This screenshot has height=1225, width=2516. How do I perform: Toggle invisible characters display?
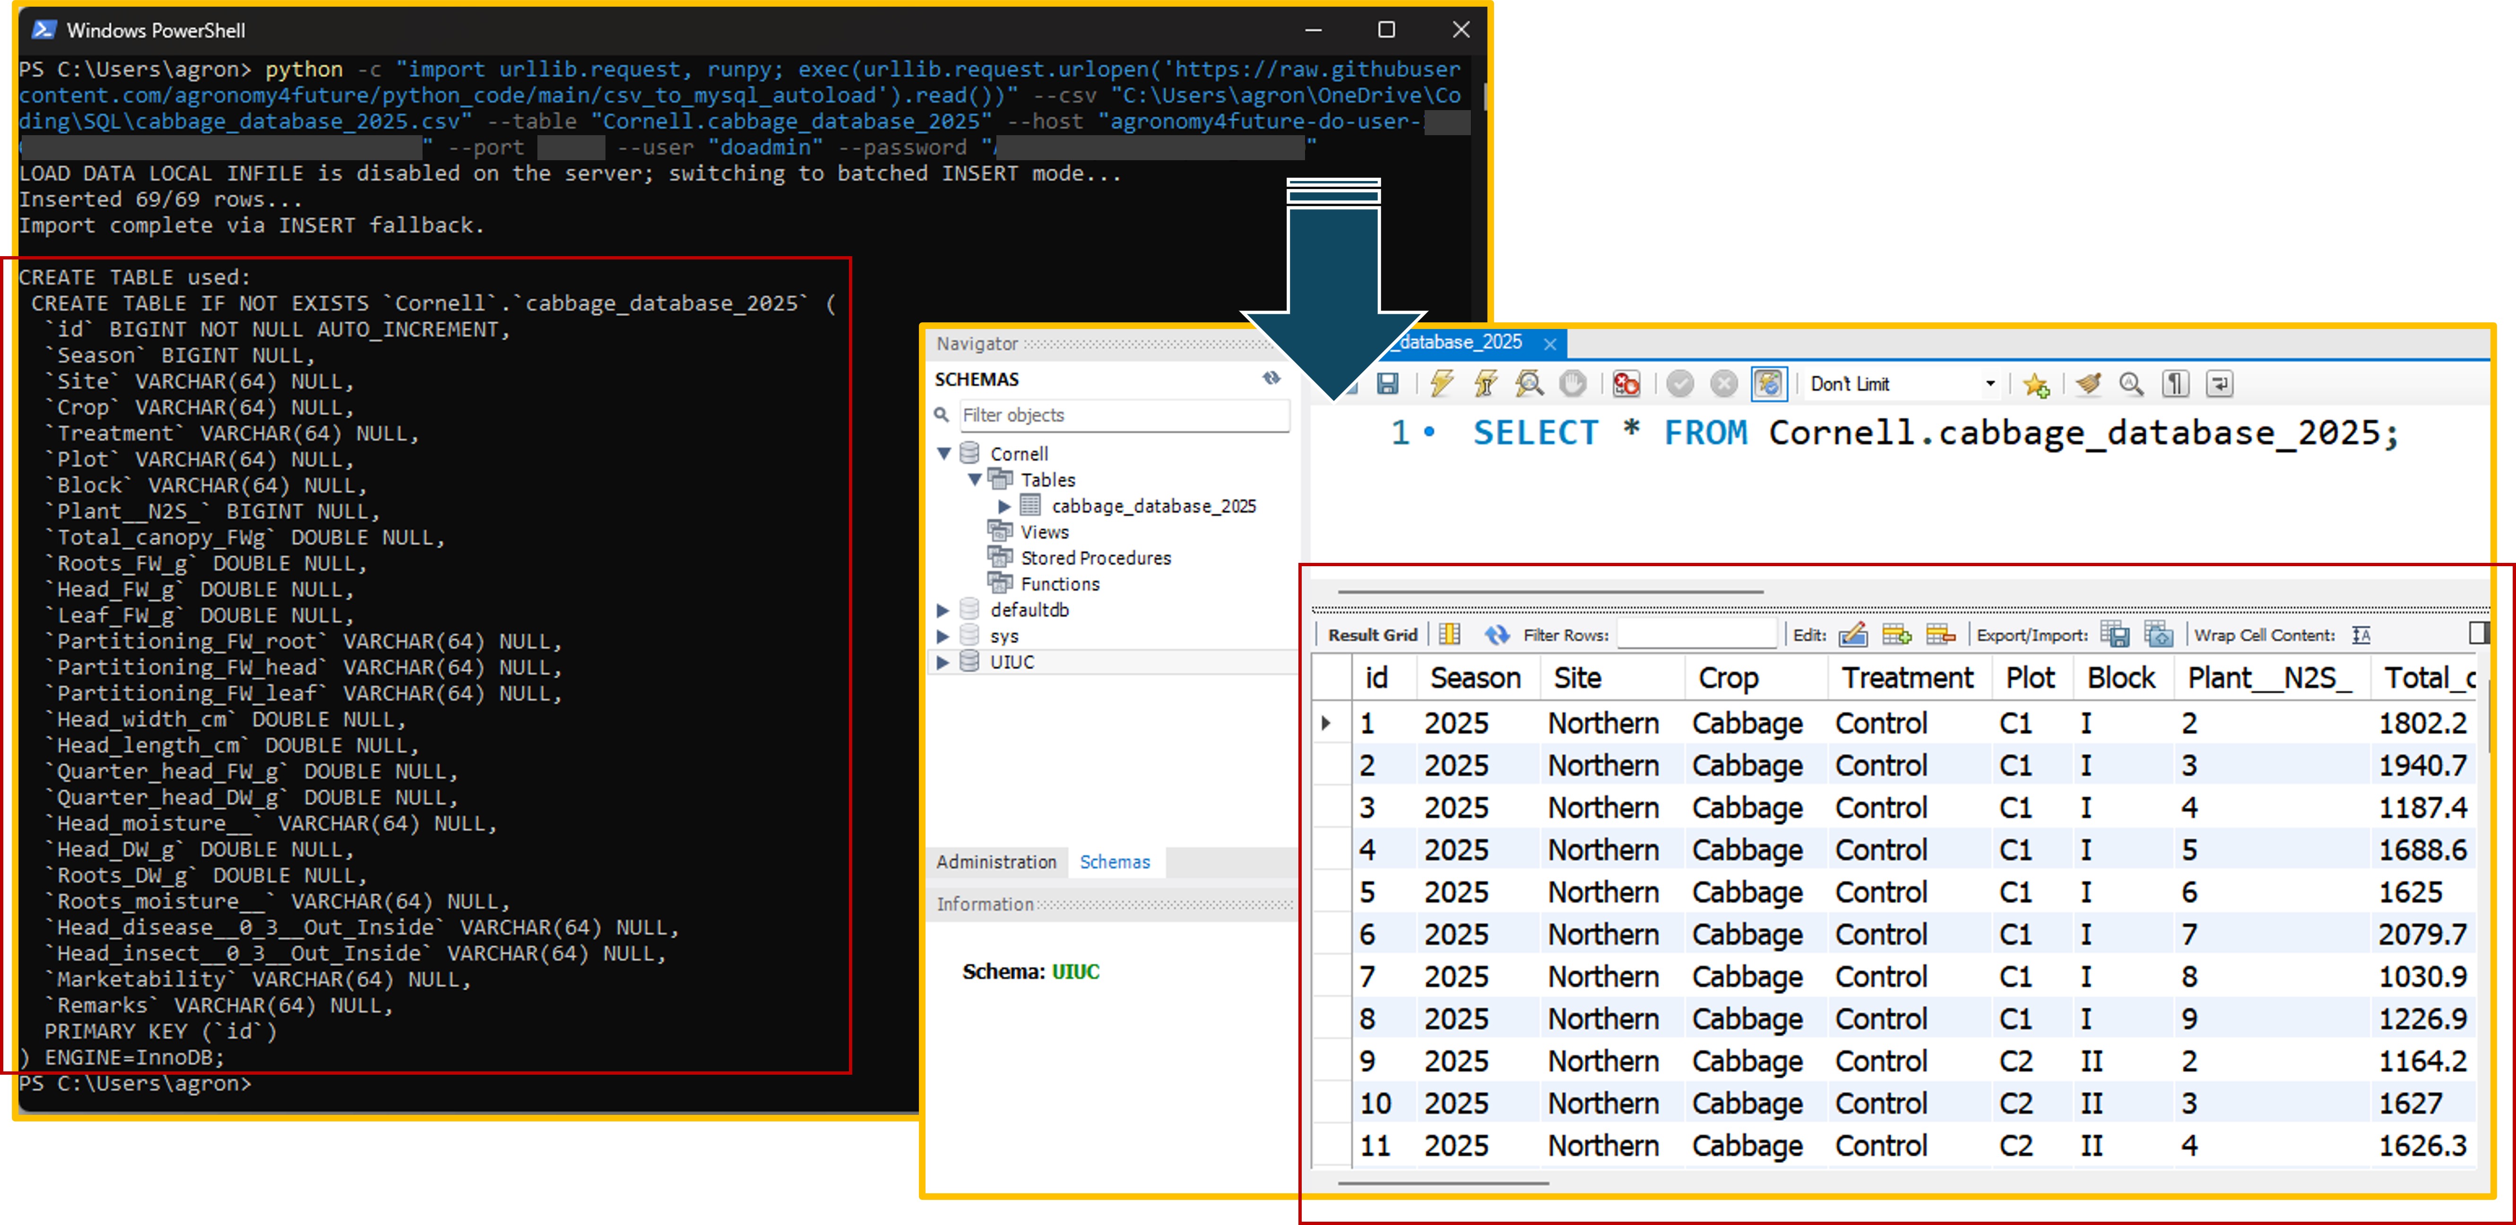pyautogui.click(x=2175, y=384)
